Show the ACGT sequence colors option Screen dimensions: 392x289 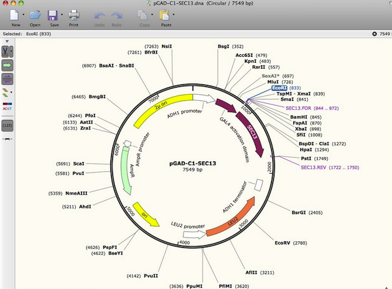click(x=8, y=106)
